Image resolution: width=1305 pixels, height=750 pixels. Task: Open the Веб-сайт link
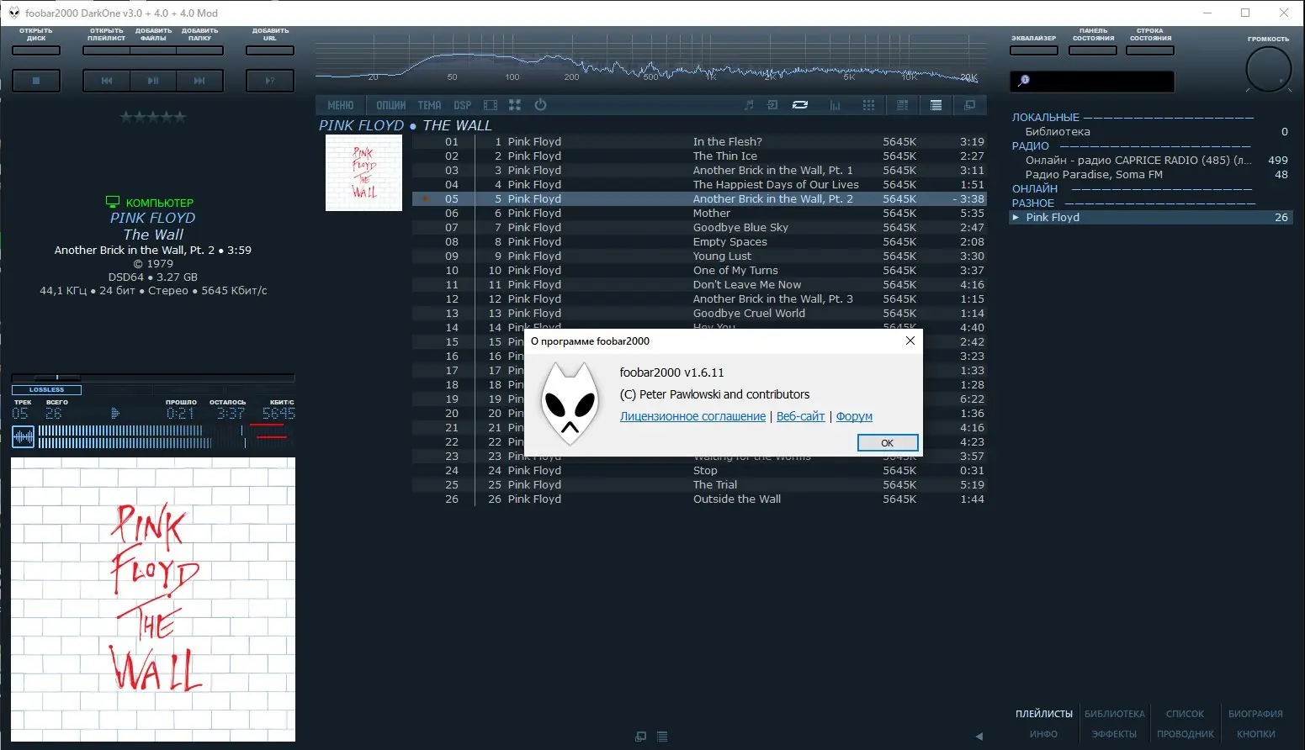[x=800, y=416]
